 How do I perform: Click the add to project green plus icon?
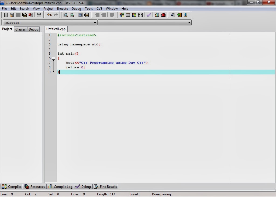pos(179,15)
